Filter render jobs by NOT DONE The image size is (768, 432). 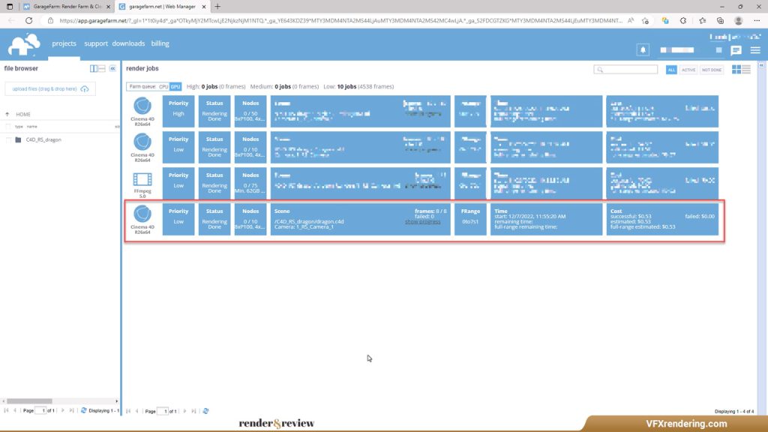711,70
